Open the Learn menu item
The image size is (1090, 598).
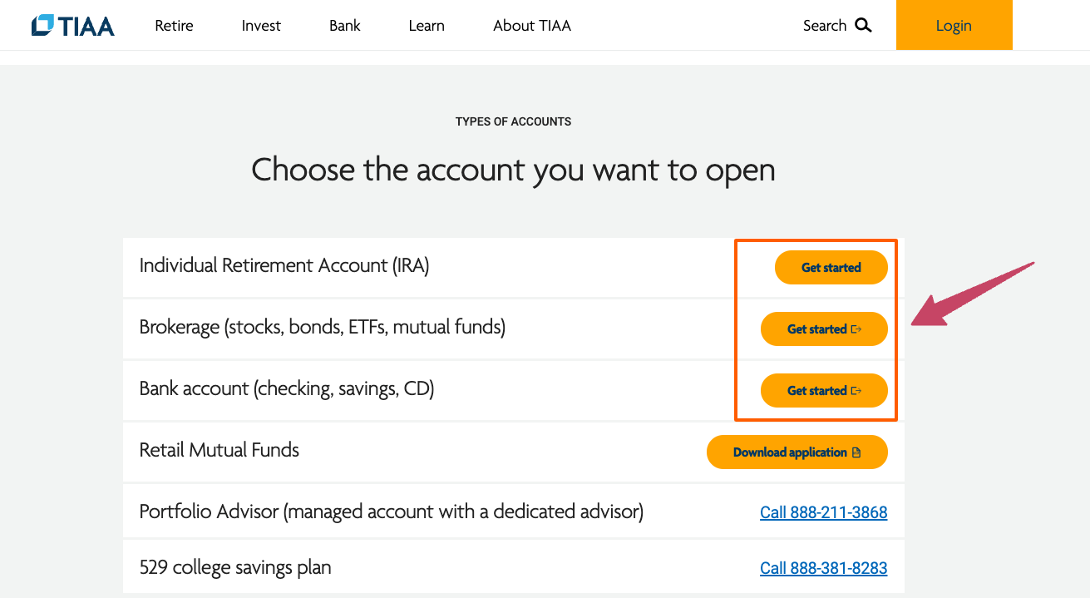point(426,26)
